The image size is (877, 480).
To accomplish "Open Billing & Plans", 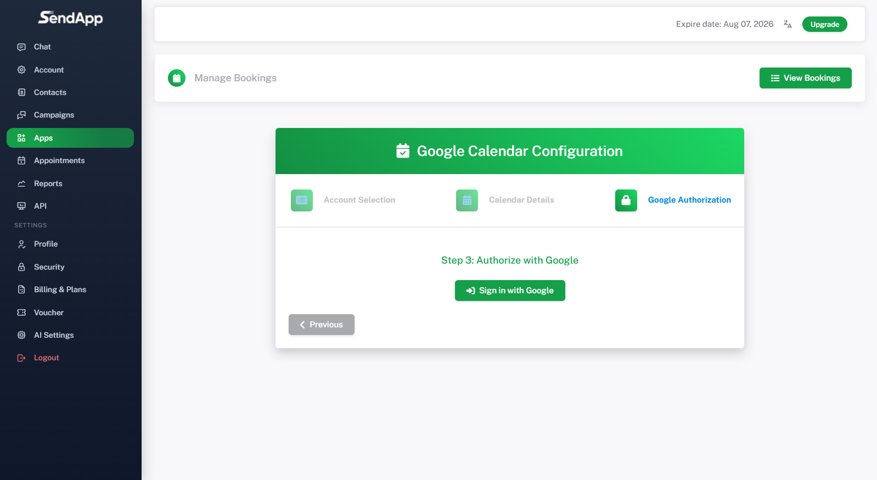I will point(70,289).
